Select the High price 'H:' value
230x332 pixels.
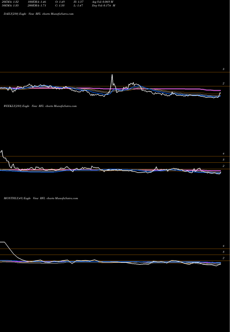(80, 2)
